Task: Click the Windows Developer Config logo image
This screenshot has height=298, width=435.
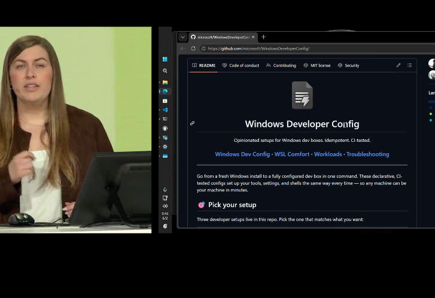Action: pos(302,95)
